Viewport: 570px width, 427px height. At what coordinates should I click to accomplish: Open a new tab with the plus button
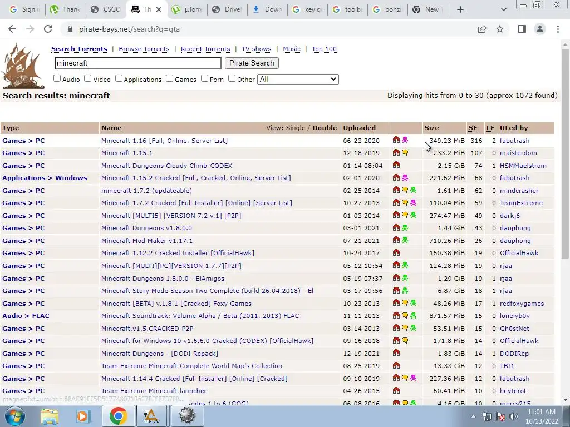click(460, 9)
